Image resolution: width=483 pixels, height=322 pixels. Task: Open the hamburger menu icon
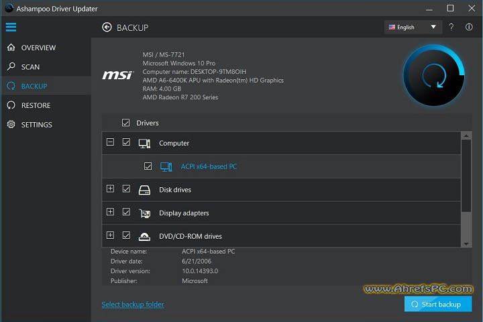11,27
